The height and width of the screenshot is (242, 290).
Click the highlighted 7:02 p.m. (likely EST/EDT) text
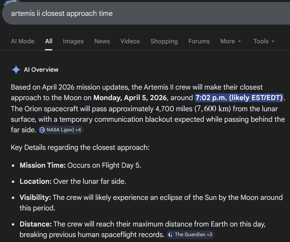tap(239, 97)
